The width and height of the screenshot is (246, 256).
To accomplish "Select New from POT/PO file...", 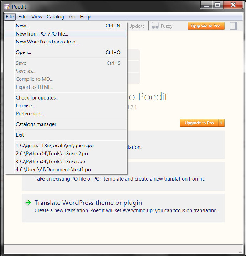I will (66, 34).
